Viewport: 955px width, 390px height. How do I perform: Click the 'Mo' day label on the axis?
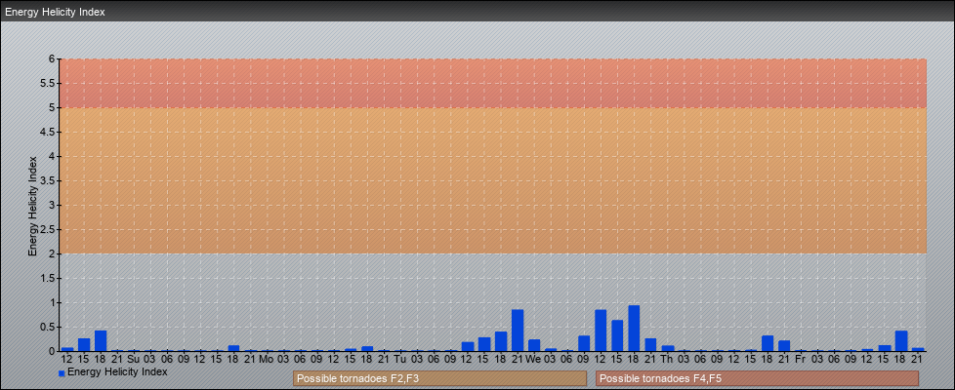coord(267,360)
